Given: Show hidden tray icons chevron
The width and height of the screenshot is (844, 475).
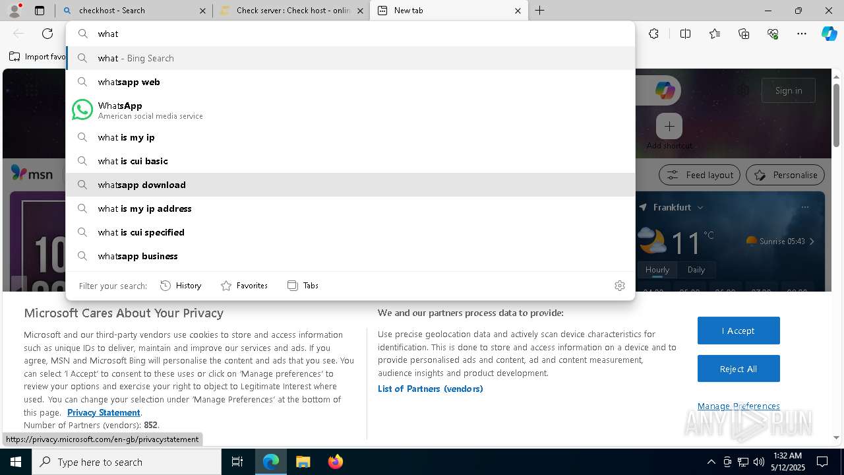Looking at the screenshot, I should 711,462.
